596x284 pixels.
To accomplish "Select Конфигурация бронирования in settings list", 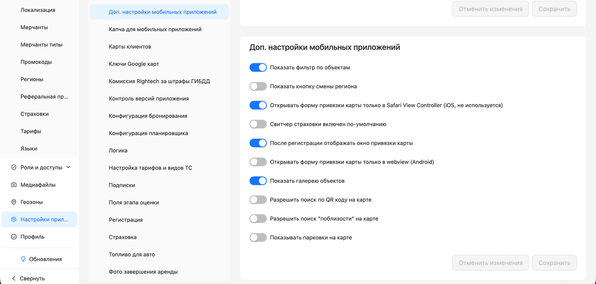I will tap(148, 116).
